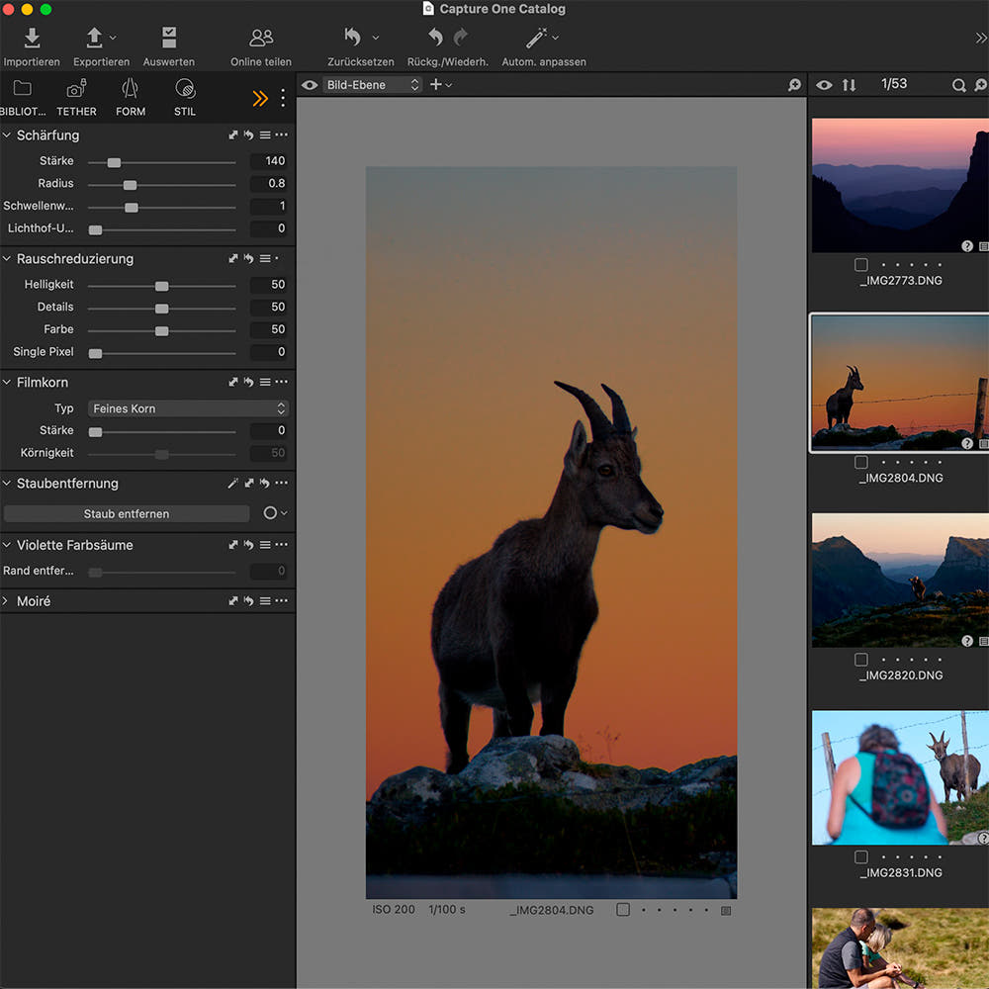This screenshot has width=989, height=989.
Task: Click the Zurücksetzen reset icon
Action: point(353,38)
